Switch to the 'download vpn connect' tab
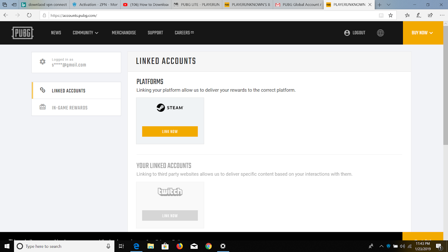The width and height of the screenshot is (448, 252). pos(44,5)
